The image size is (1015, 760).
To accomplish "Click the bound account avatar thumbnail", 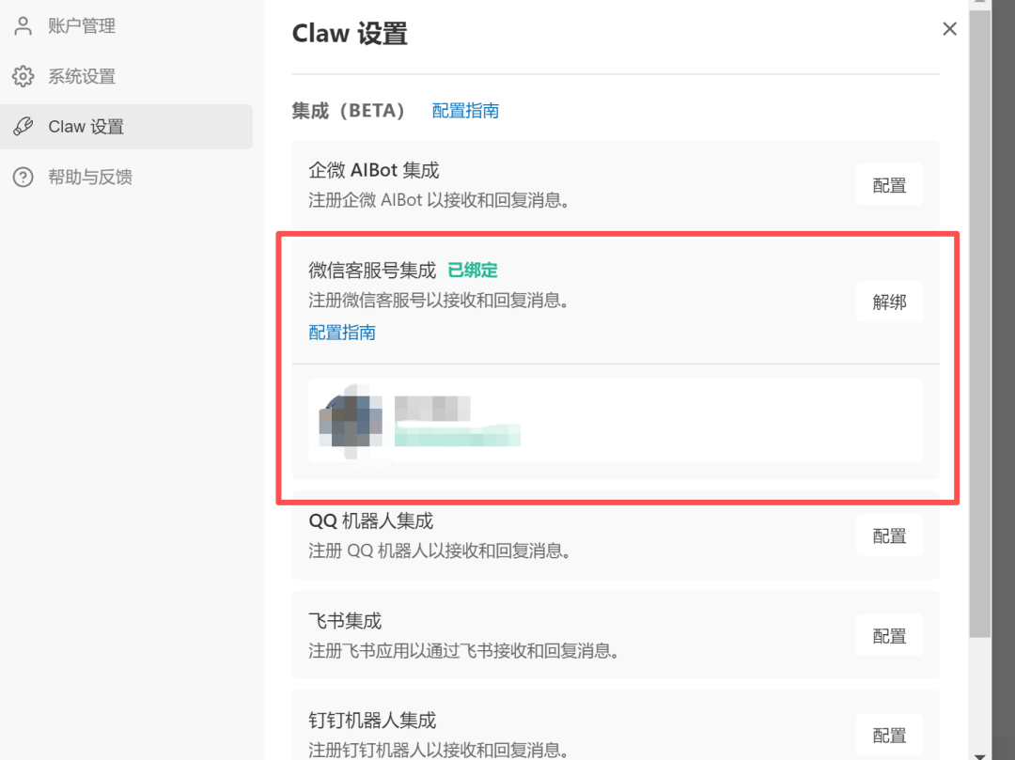I will [x=351, y=420].
